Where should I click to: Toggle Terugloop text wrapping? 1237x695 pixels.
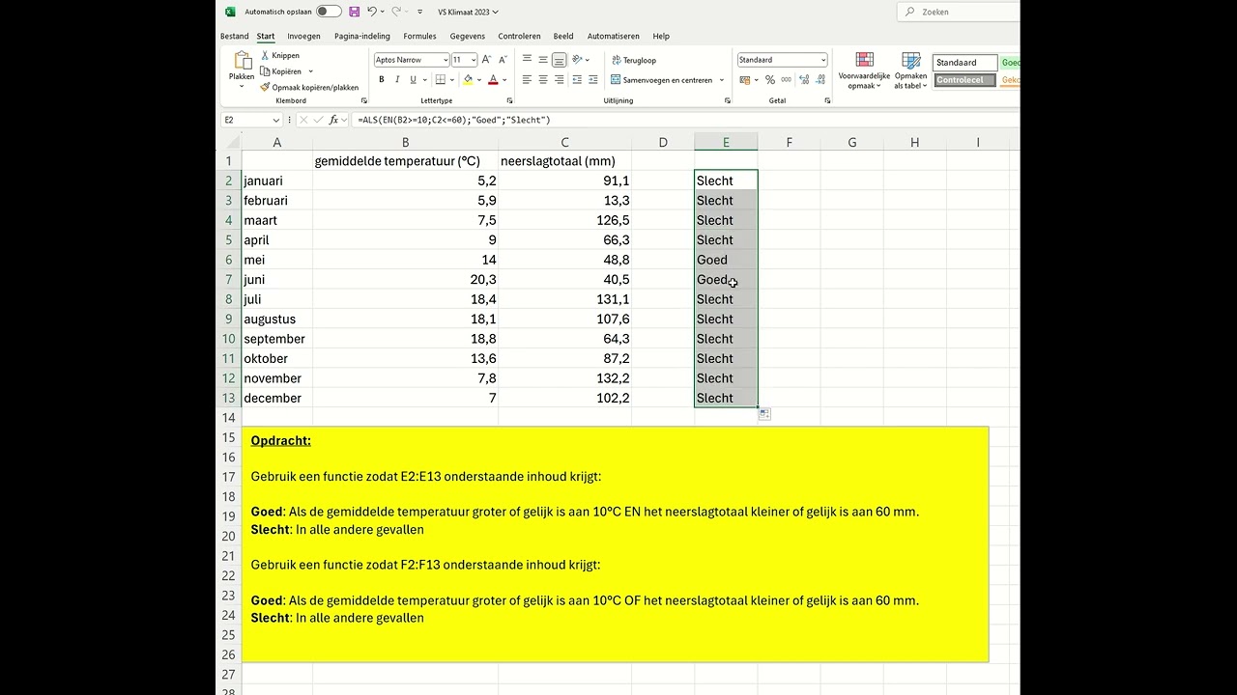click(634, 60)
